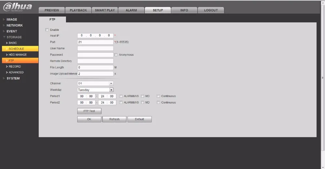
Task: Open the PREVIEW tab
Action: [52, 10]
